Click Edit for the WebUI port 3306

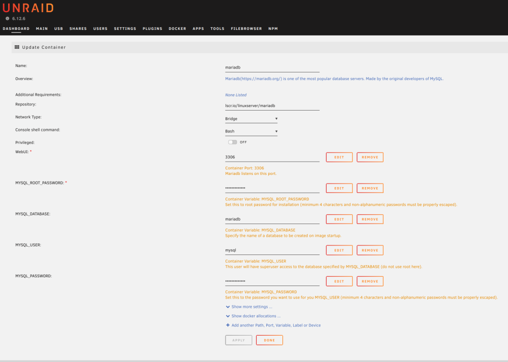(x=339, y=157)
